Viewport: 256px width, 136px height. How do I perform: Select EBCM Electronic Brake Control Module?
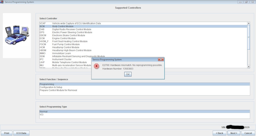click(x=143, y=35)
